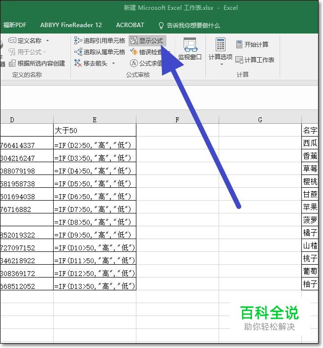323x348 pixels.
Task: Select the cell ending in 088079198
Action: [x=27, y=169]
